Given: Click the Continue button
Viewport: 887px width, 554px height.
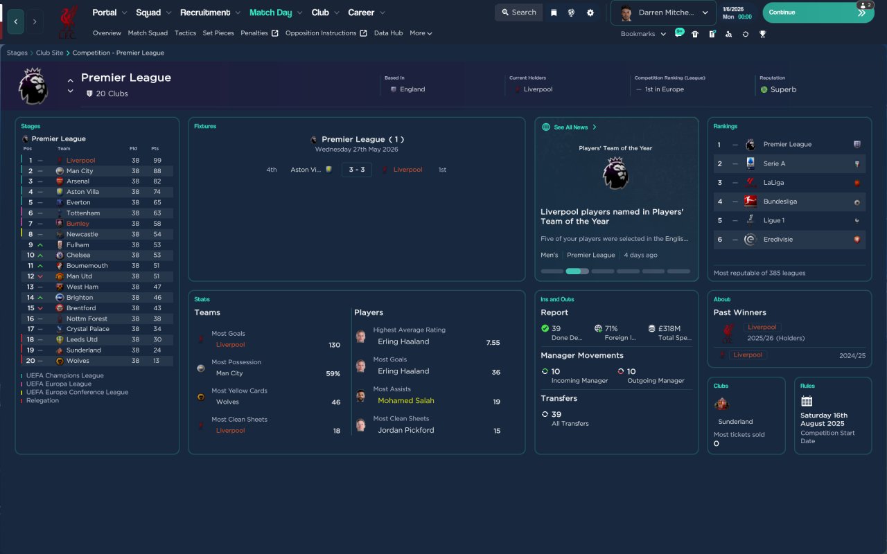Looking at the screenshot, I should pos(818,12).
